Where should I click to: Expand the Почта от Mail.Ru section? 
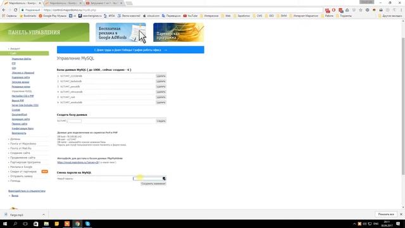tap(21, 148)
